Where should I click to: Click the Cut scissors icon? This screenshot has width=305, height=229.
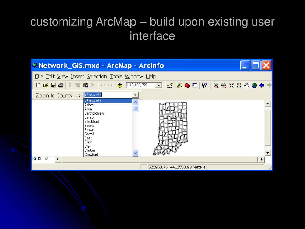point(70,85)
